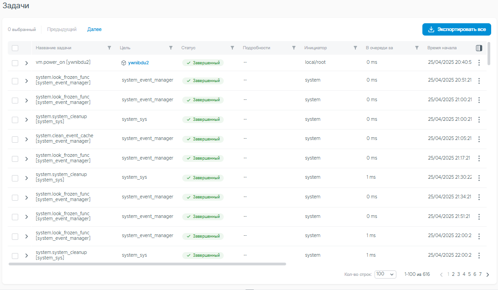Open row menu for task started 20:51:21
Viewport: 498px width, 290px height.
479,81
